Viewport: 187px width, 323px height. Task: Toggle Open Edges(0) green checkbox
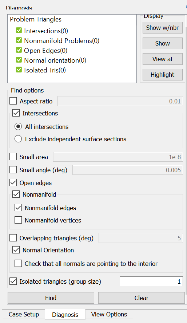coord(19,50)
